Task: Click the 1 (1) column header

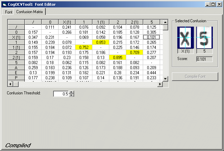Action: [x=101, y=22]
